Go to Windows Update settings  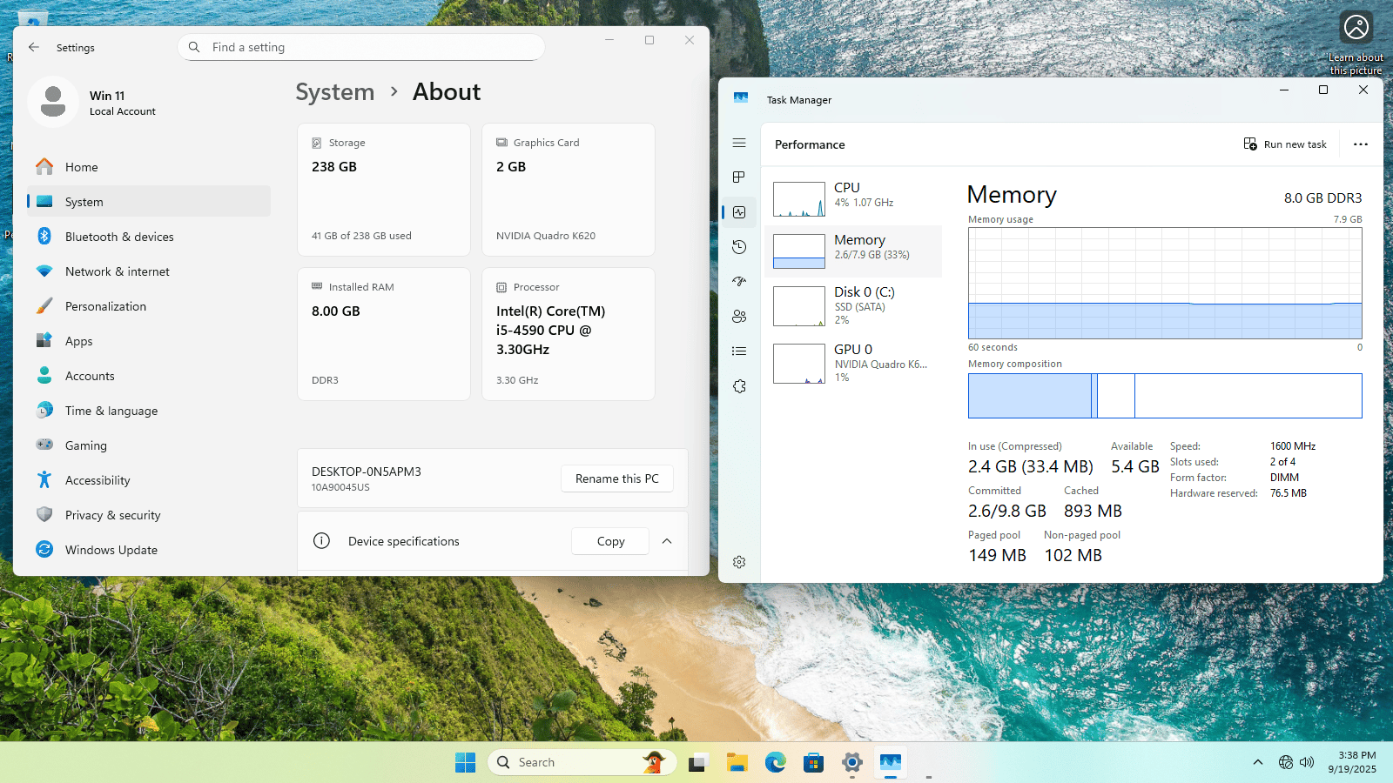click(111, 550)
